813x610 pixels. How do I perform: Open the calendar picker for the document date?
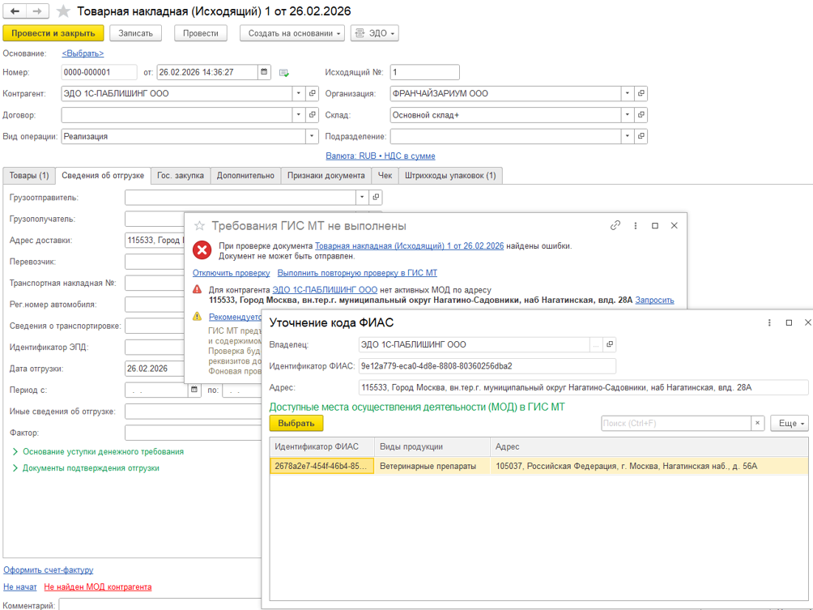point(264,72)
